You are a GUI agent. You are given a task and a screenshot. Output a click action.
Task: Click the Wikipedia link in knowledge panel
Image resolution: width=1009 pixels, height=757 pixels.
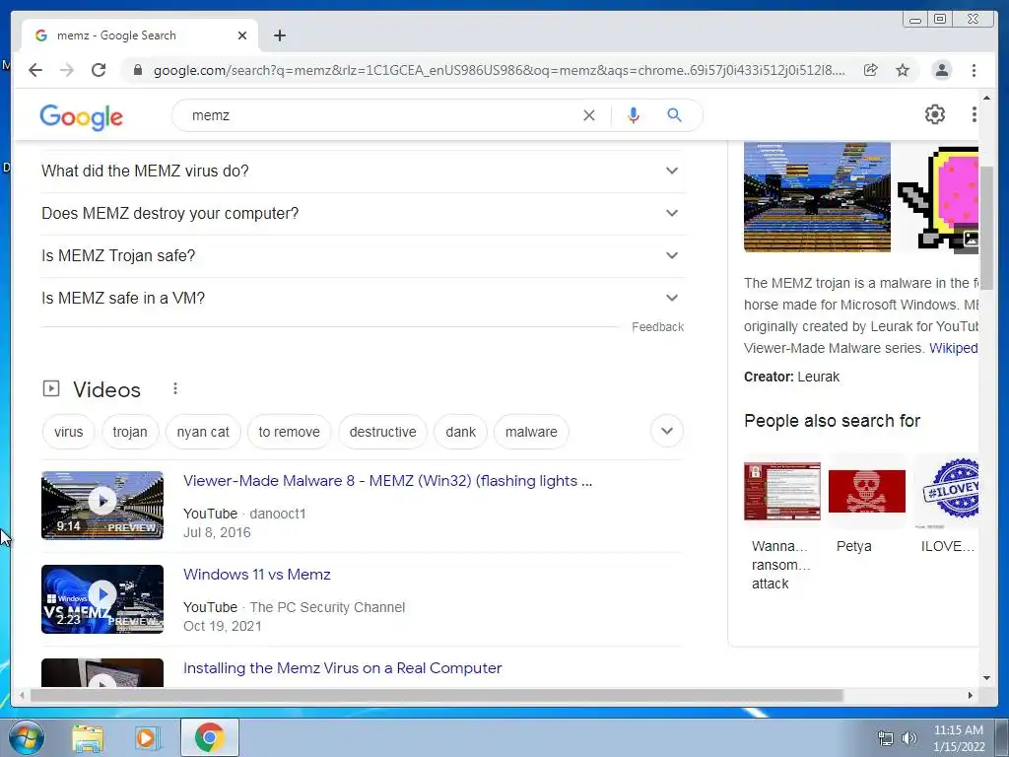coord(954,348)
